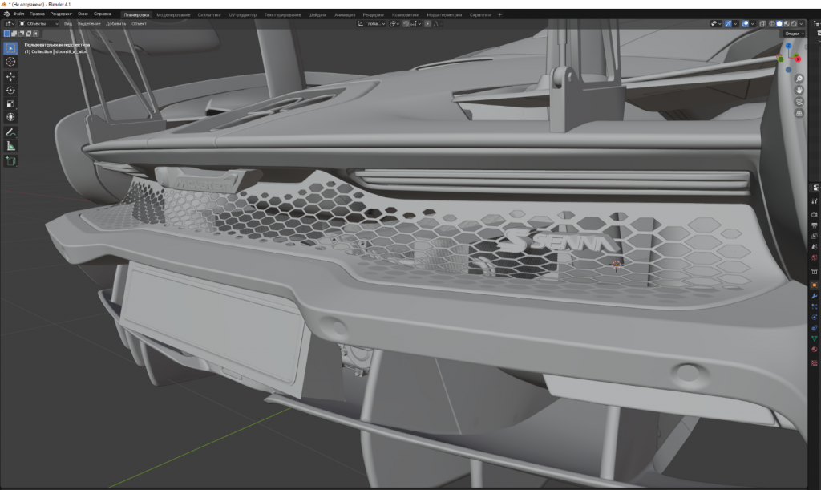Toggle X-ray view in viewport header
The height and width of the screenshot is (490, 821).
tap(762, 24)
